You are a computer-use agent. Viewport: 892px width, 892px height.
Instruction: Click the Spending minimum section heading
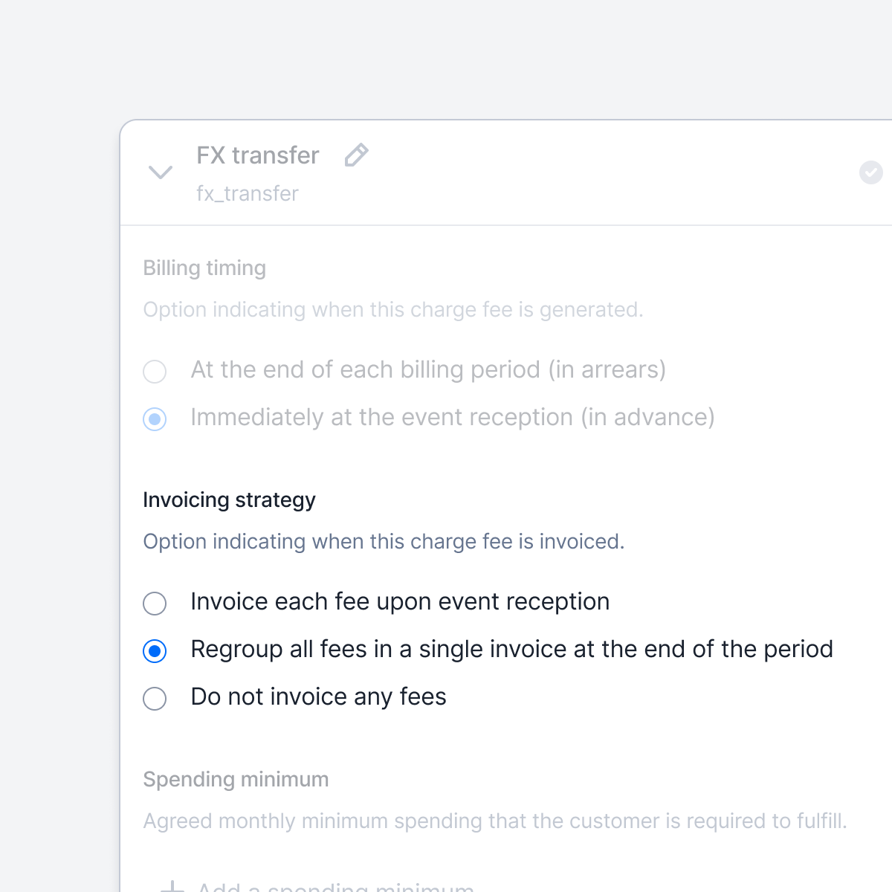[236, 779]
